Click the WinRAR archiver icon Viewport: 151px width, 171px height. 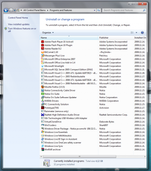pyautogui.click(x=43, y=149)
